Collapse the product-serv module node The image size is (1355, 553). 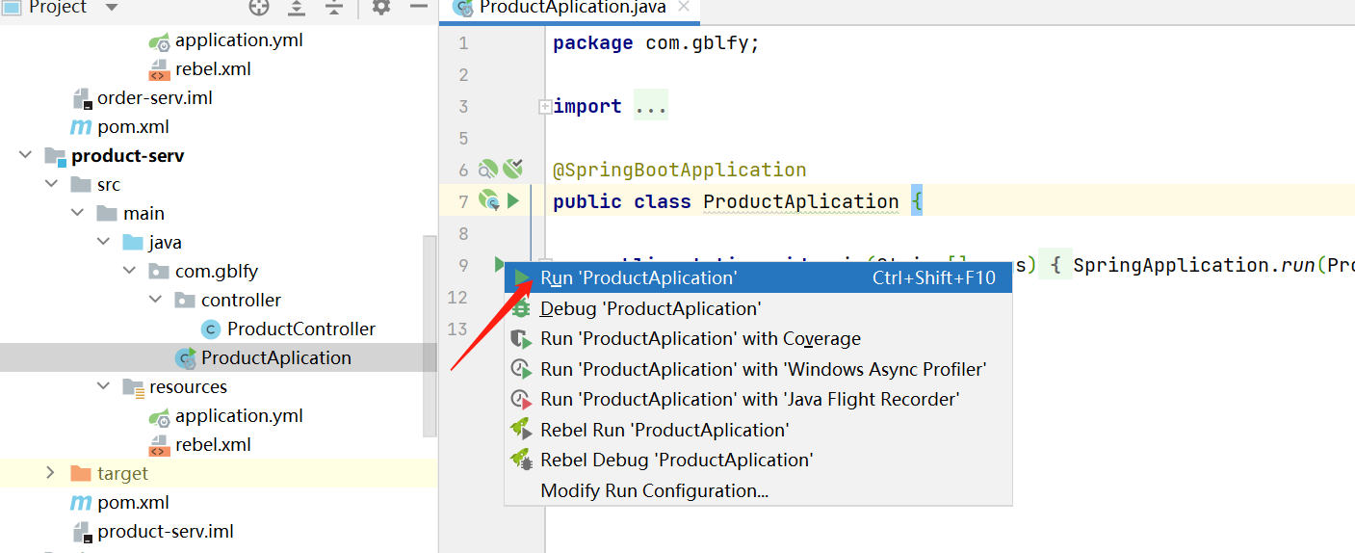point(25,155)
